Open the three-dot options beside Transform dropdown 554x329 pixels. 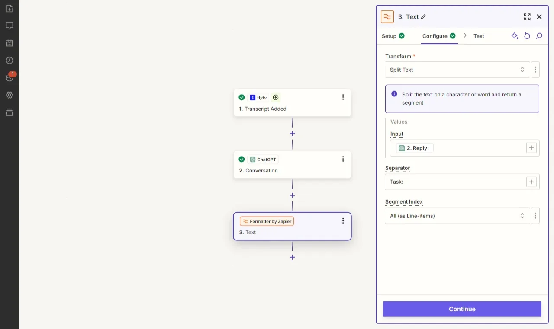pyautogui.click(x=535, y=70)
